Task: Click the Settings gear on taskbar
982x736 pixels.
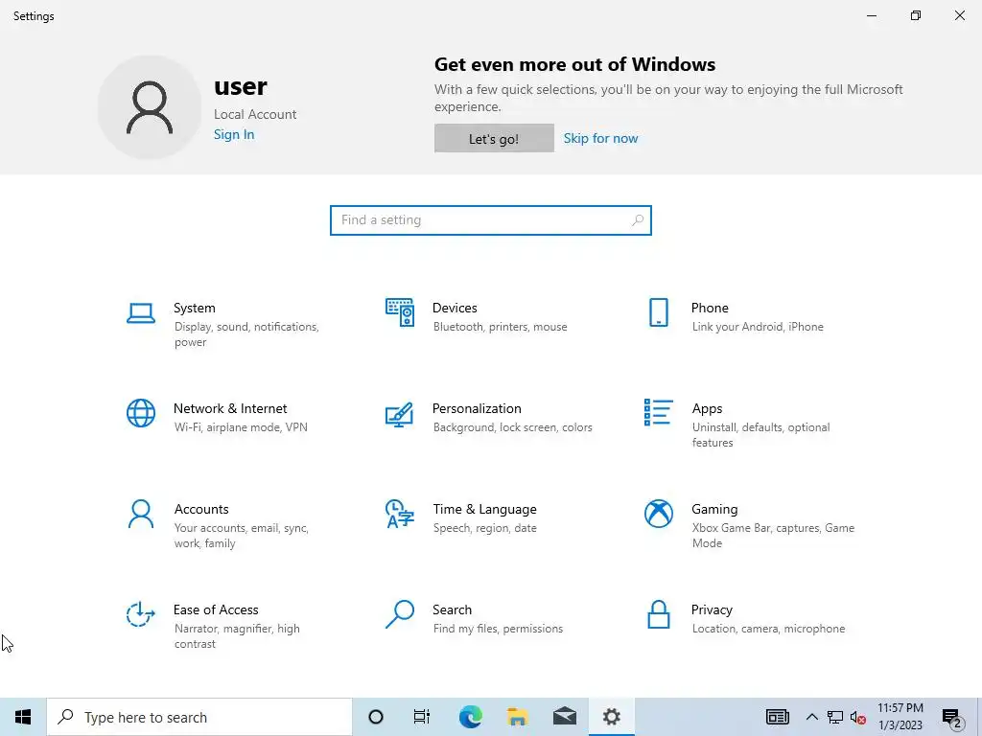Action: 611,717
